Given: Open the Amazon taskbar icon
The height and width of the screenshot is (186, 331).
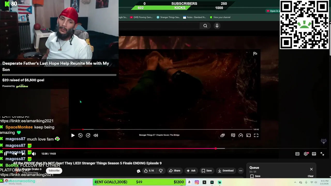Looking at the screenshot, I should pyautogui.click(x=189, y=182).
